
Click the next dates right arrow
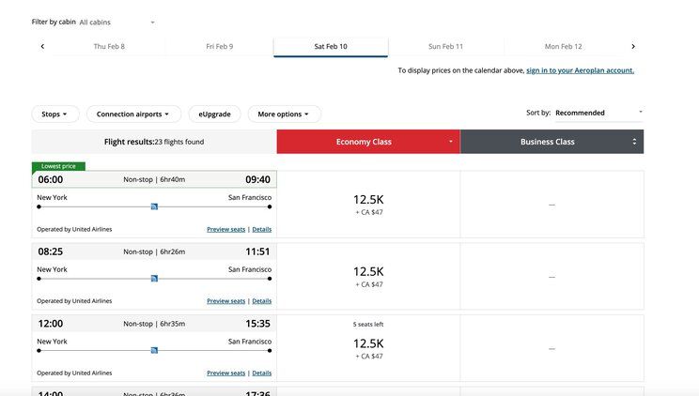[633, 46]
